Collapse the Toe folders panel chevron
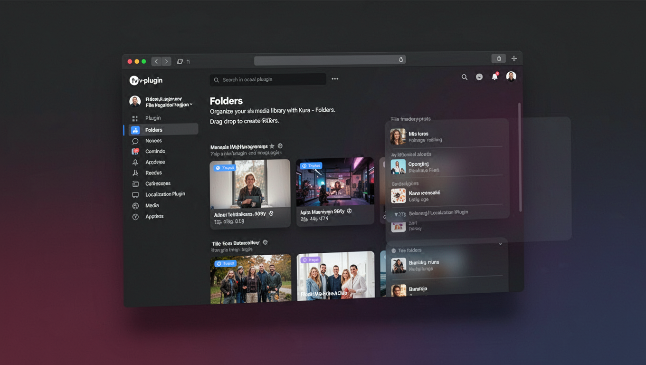Image resolution: width=646 pixels, height=365 pixels. click(500, 243)
